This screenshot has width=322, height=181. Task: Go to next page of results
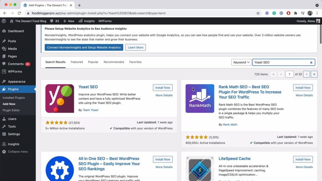307,74
